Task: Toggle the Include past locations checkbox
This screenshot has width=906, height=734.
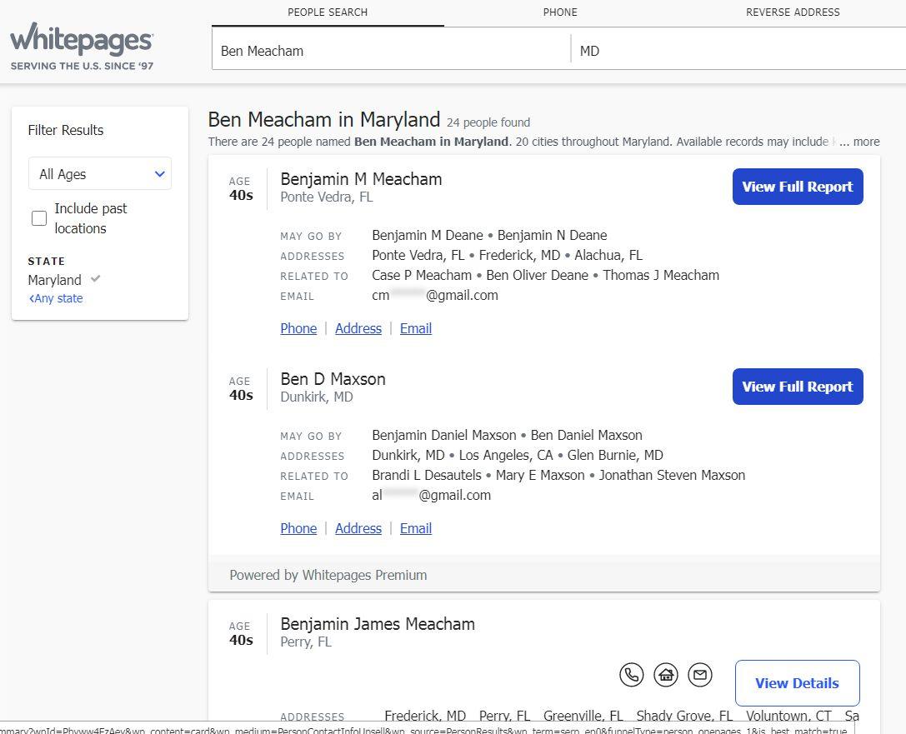Action: [x=39, y=218]
